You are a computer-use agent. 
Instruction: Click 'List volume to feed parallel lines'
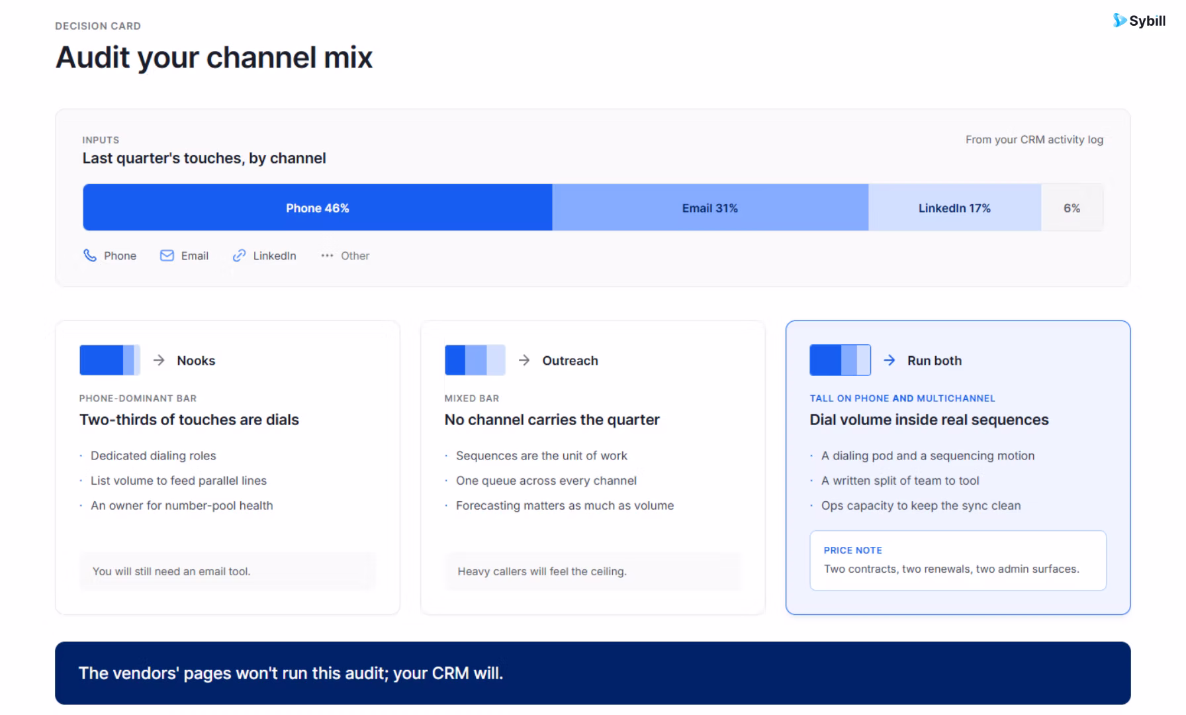(x=179, y=481)
